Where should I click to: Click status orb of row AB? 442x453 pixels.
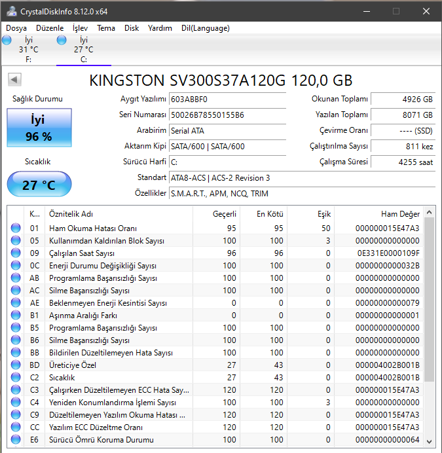(x=16, y=278)
